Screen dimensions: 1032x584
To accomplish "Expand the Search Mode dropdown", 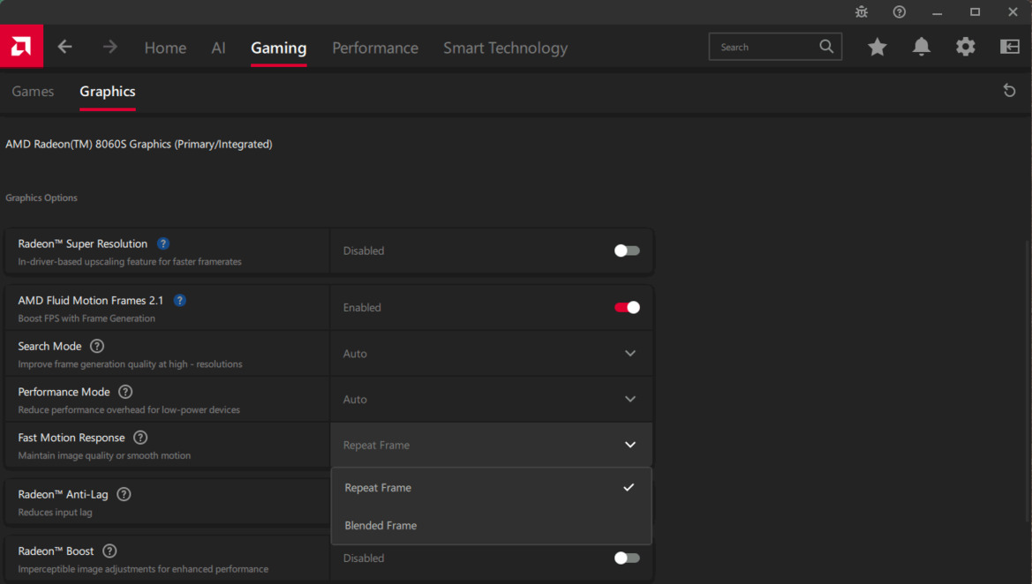I will point(491,354).
